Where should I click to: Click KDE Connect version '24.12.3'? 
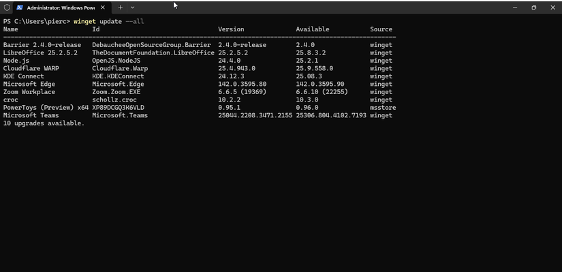coord(231,76)
